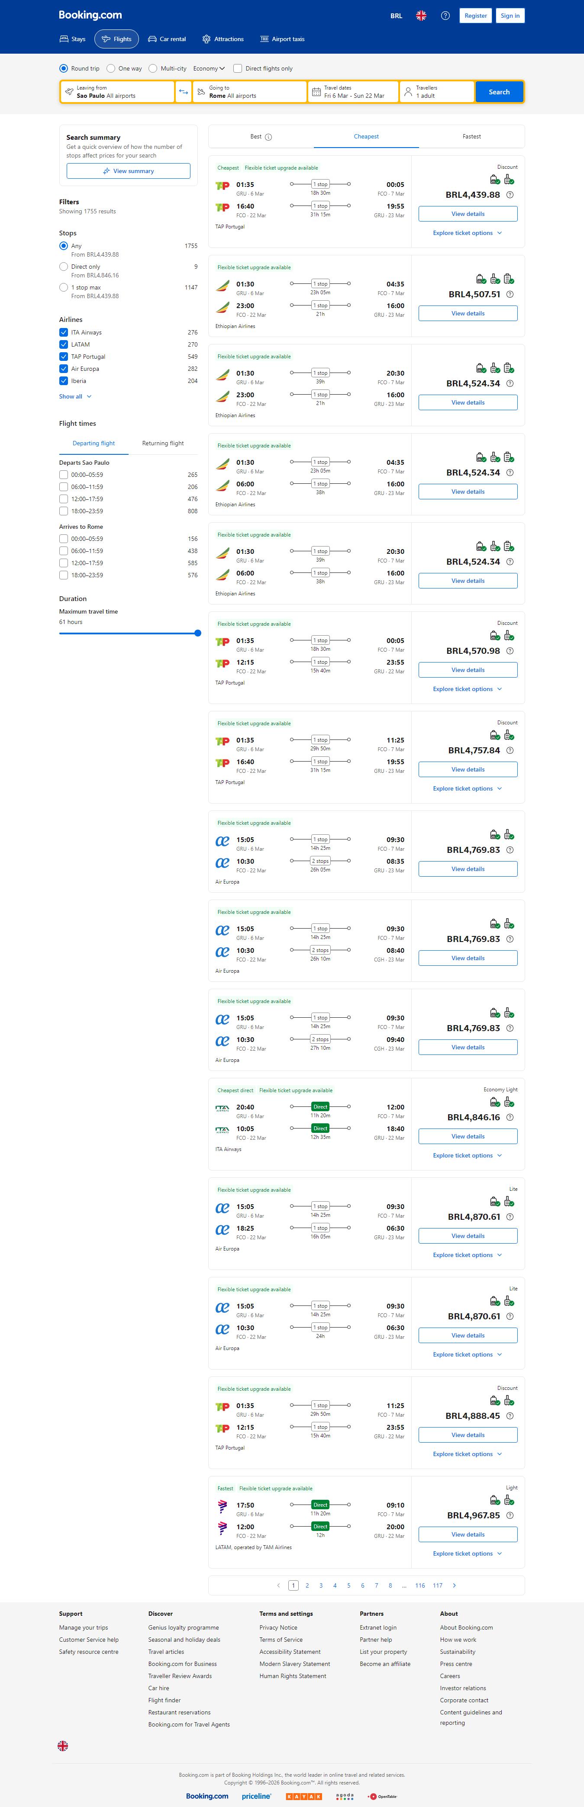Click the calendar icon in Travel dates
584x1807 pixels.
click(x=316, y=92)
